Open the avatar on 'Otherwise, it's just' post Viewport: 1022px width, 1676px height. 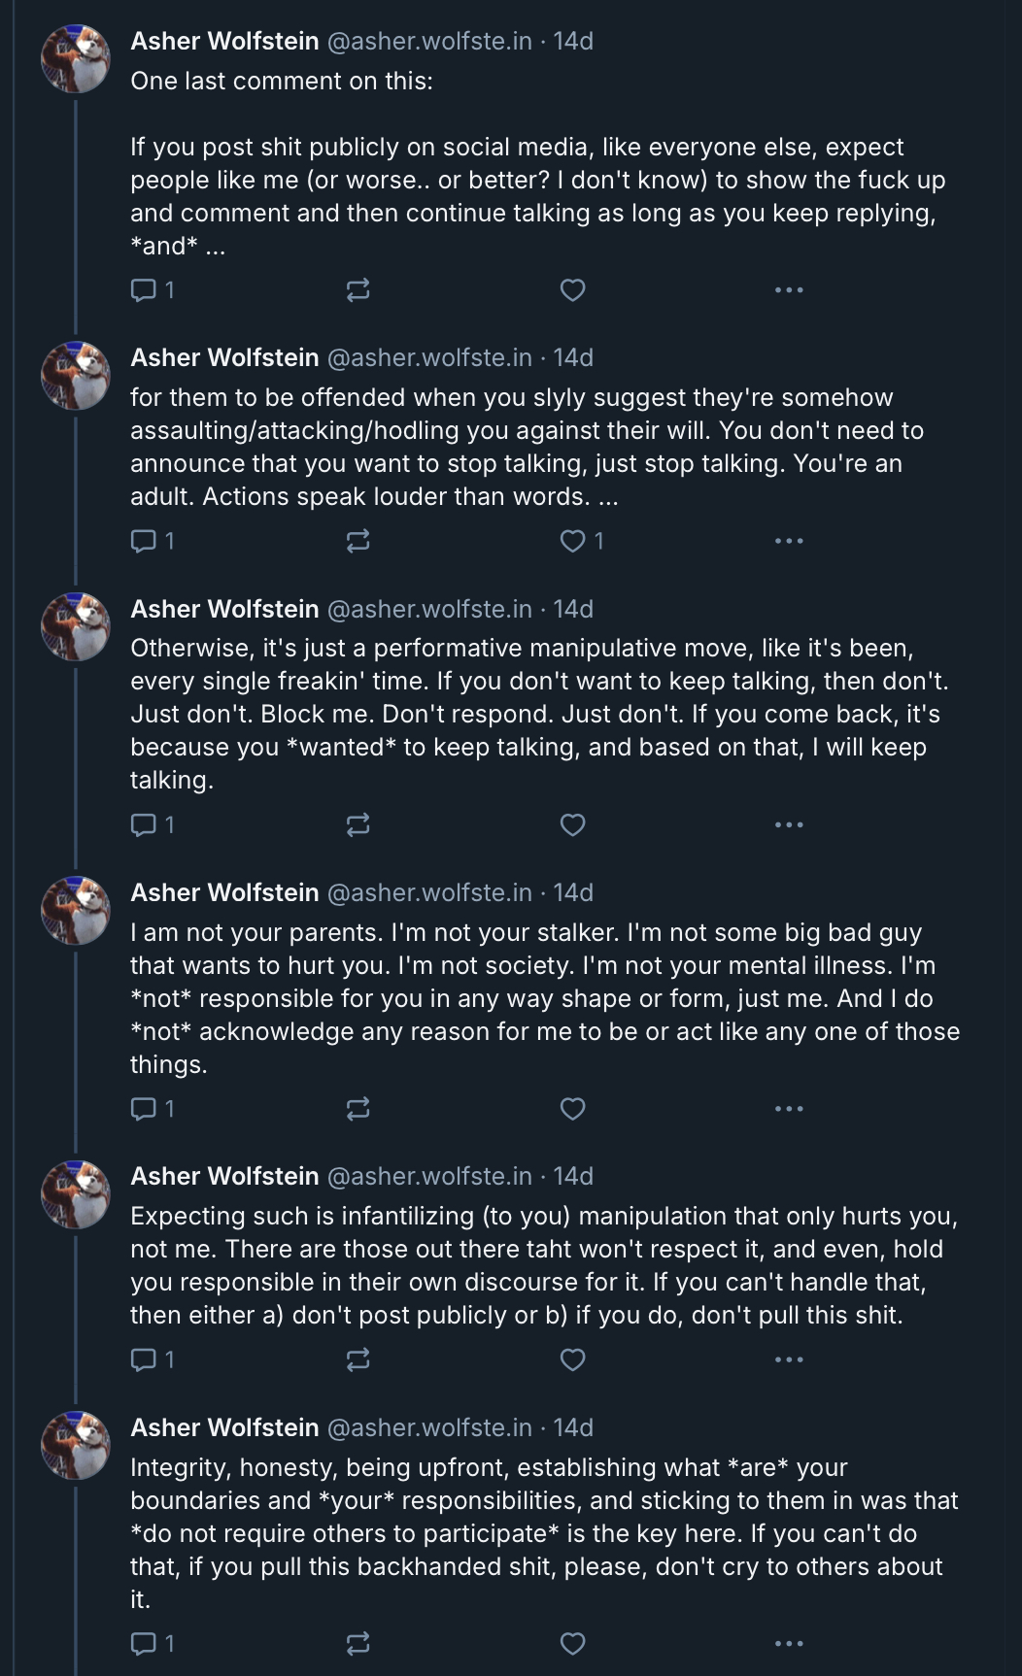tap(76, 626)
